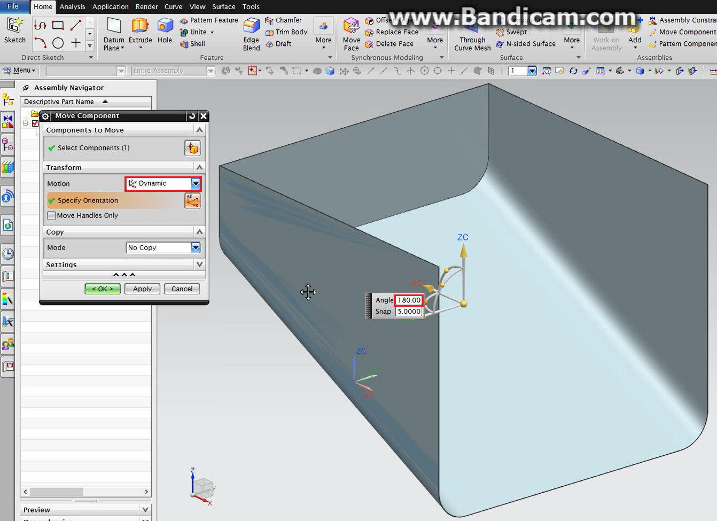Select the Line sketch tool
The image size is (717, 521).
(76, 25)
